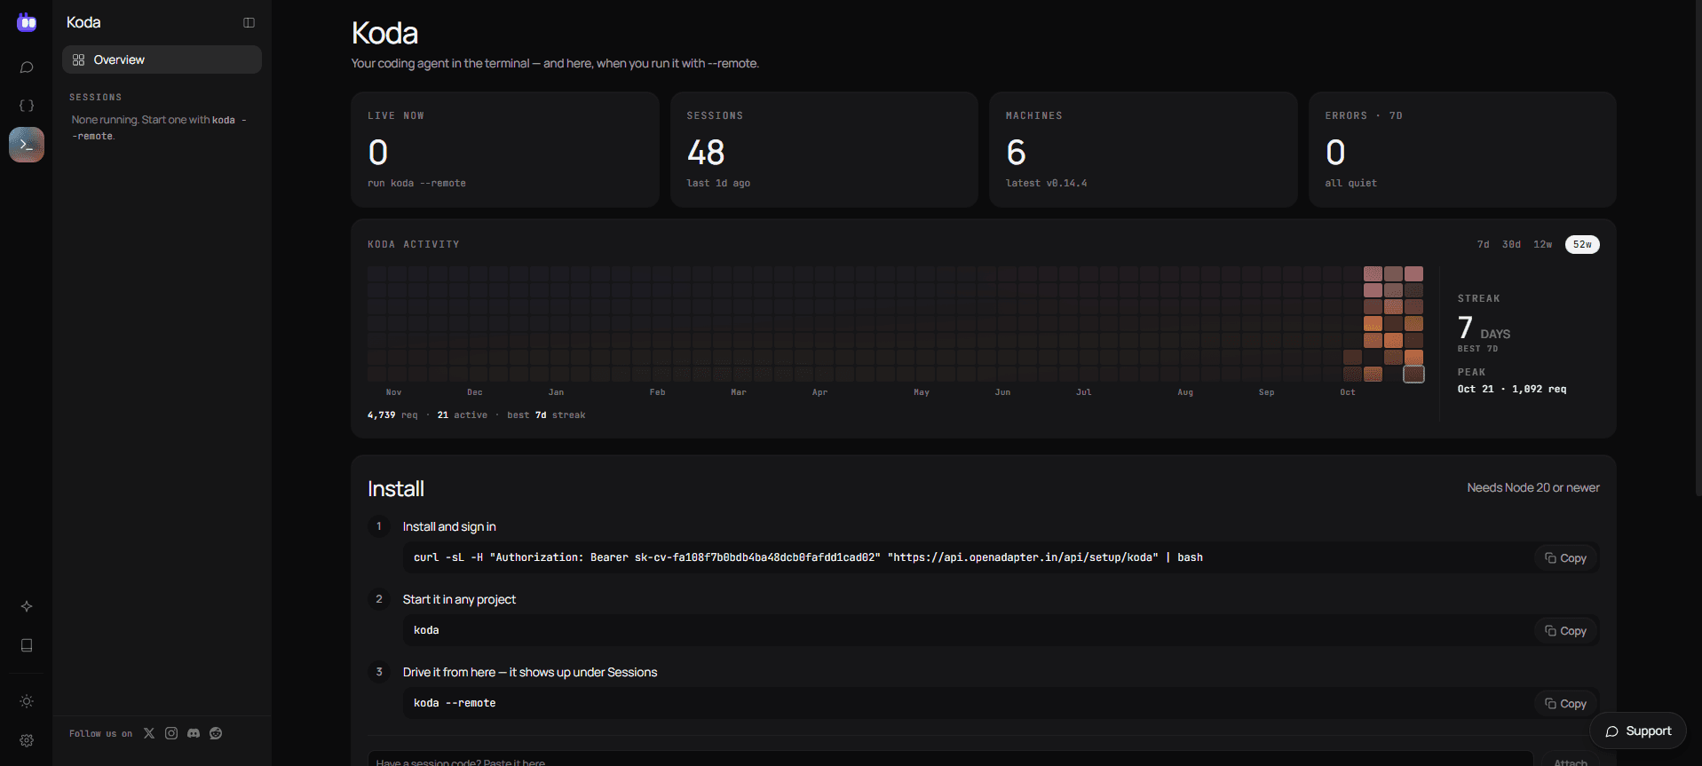Switch activity range to 12w
1702x766 pixels.
[1543, 244]
